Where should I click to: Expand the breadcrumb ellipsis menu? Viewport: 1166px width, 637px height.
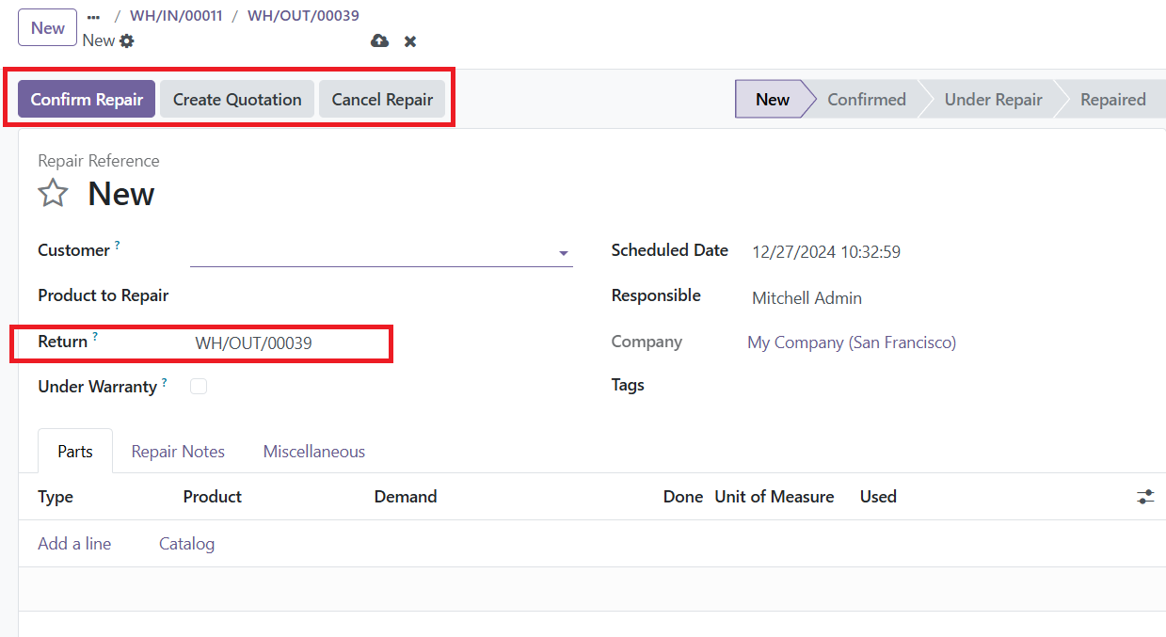(x=93, y=16)
